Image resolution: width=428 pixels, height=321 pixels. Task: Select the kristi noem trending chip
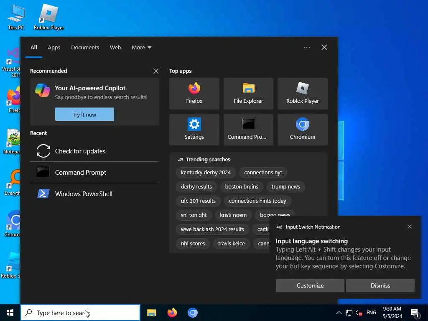pyautogui.click(x=233, y=215)
